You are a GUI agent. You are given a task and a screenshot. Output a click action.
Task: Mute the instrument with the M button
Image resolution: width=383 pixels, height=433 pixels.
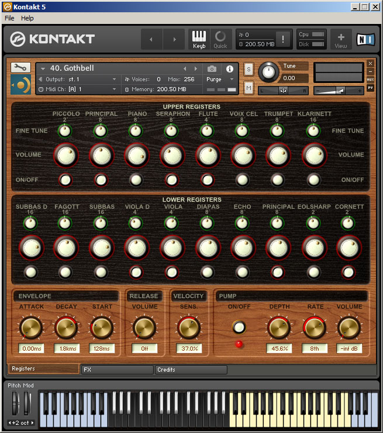249,88
